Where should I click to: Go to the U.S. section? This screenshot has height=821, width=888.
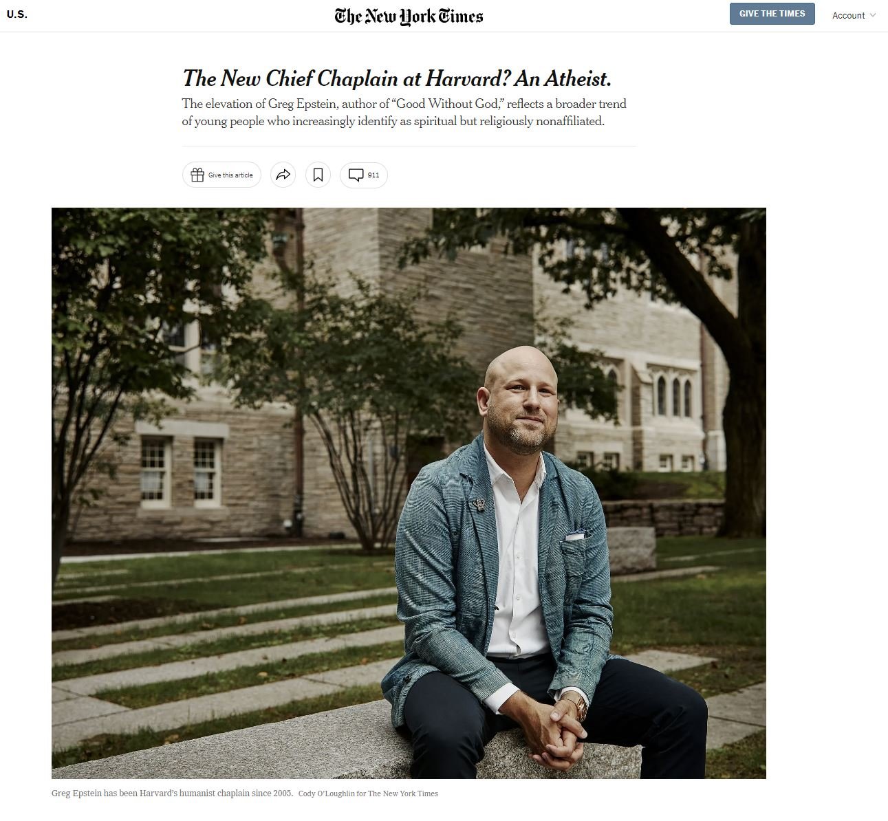[x=17, y=14]
